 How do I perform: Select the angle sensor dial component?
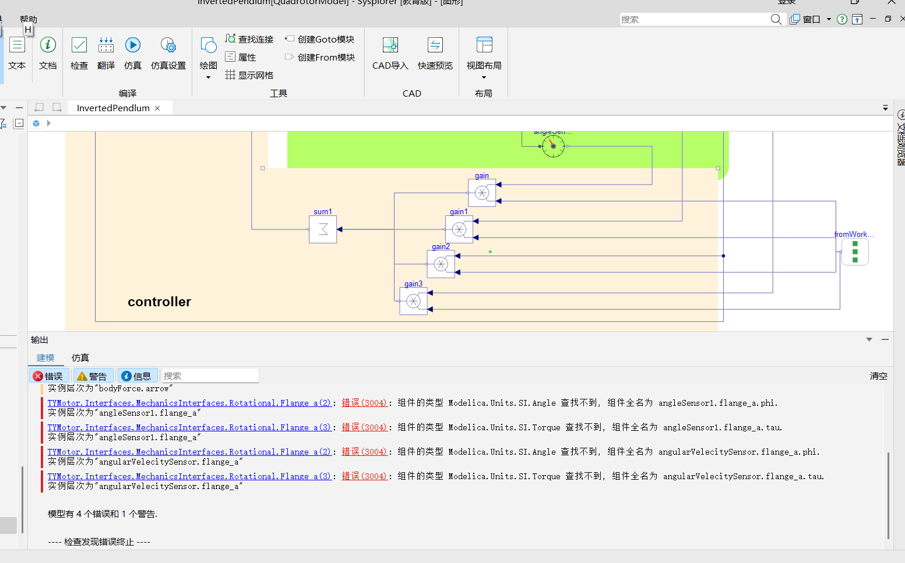point(553,146)
